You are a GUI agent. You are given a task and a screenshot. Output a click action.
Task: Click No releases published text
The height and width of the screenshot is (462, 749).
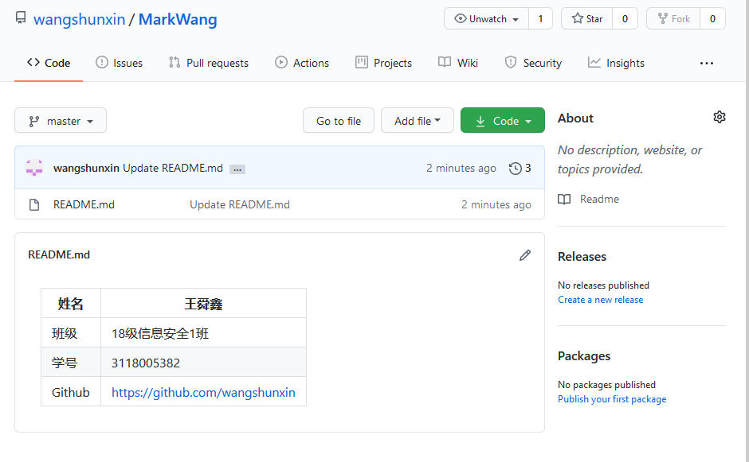tap(603, 285)
